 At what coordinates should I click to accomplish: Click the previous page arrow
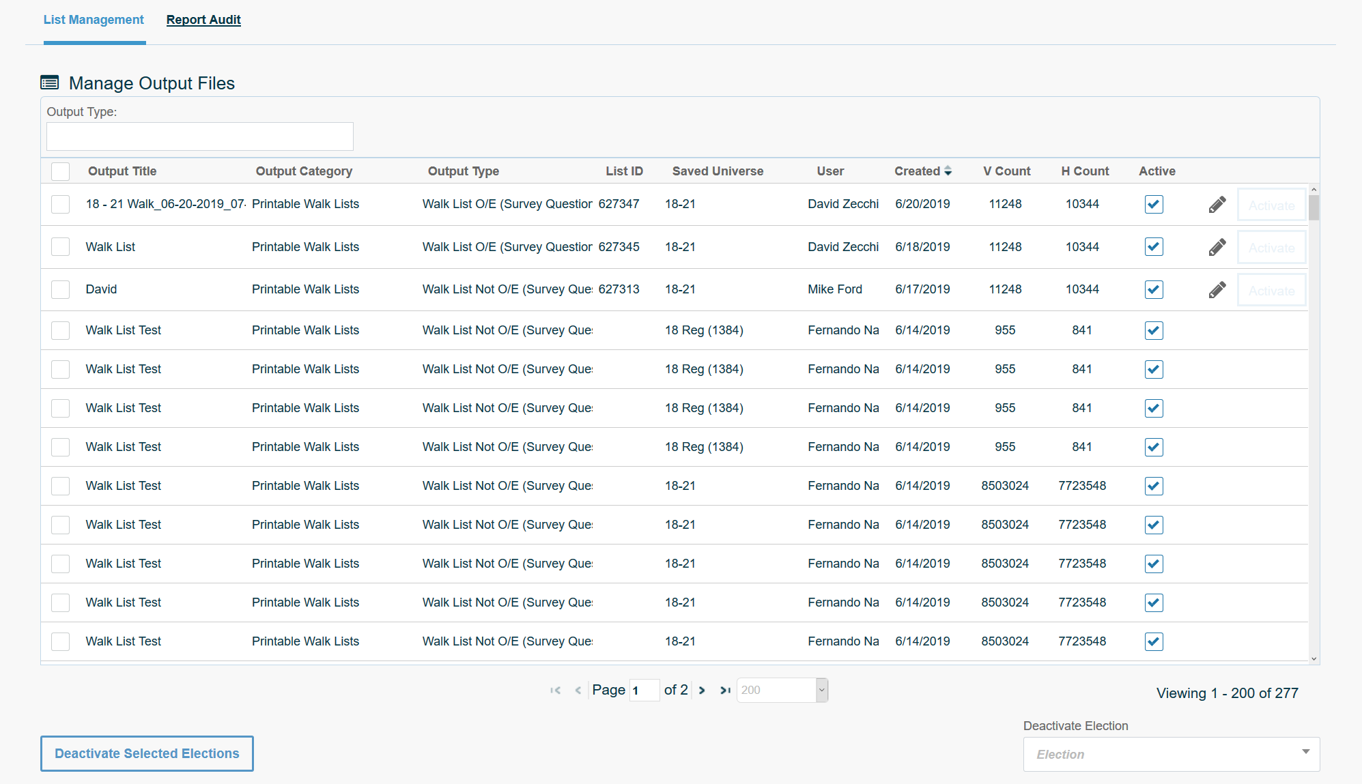tap(578, 690)
